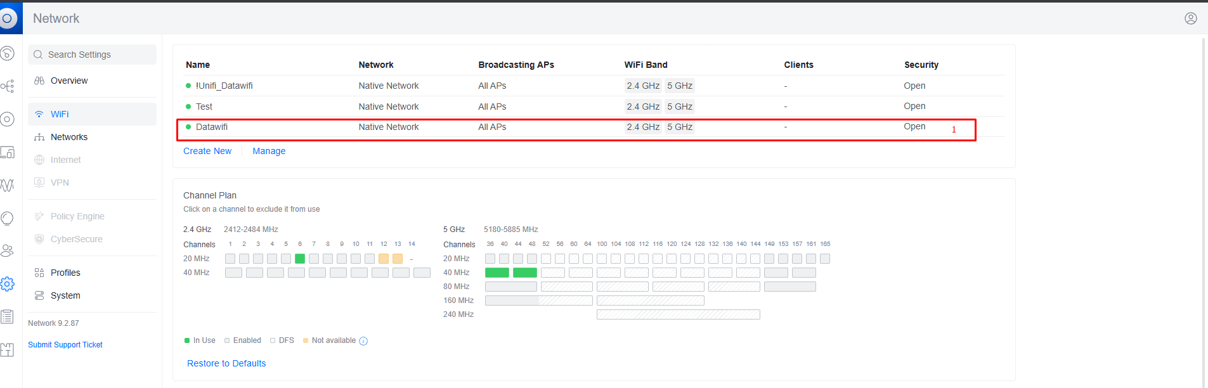
Task: Open the users icon in left rail
Action: [8, 250]
